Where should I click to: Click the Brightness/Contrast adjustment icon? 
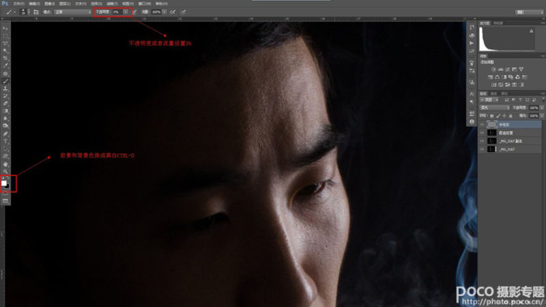(x=493, y=69)
